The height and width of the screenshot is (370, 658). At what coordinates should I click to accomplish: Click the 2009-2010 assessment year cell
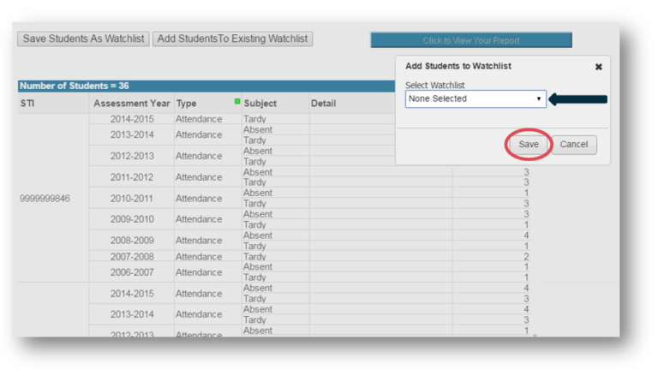pos(132,219)
